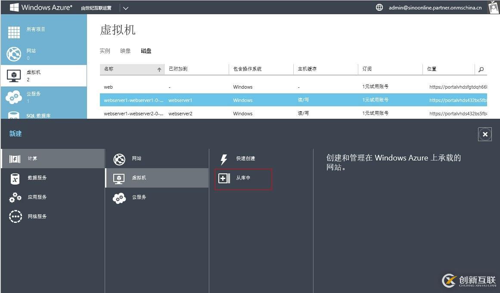Open 云服务 cloud gear icon in sidebar

point(14,97)
